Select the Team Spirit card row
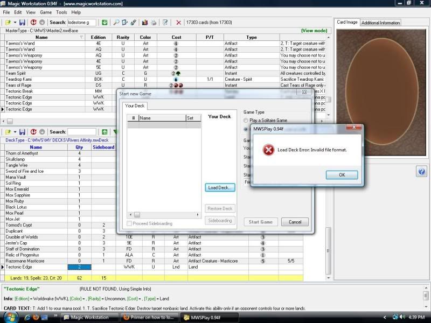The image size is (431, 323). (x=165, y=73)
